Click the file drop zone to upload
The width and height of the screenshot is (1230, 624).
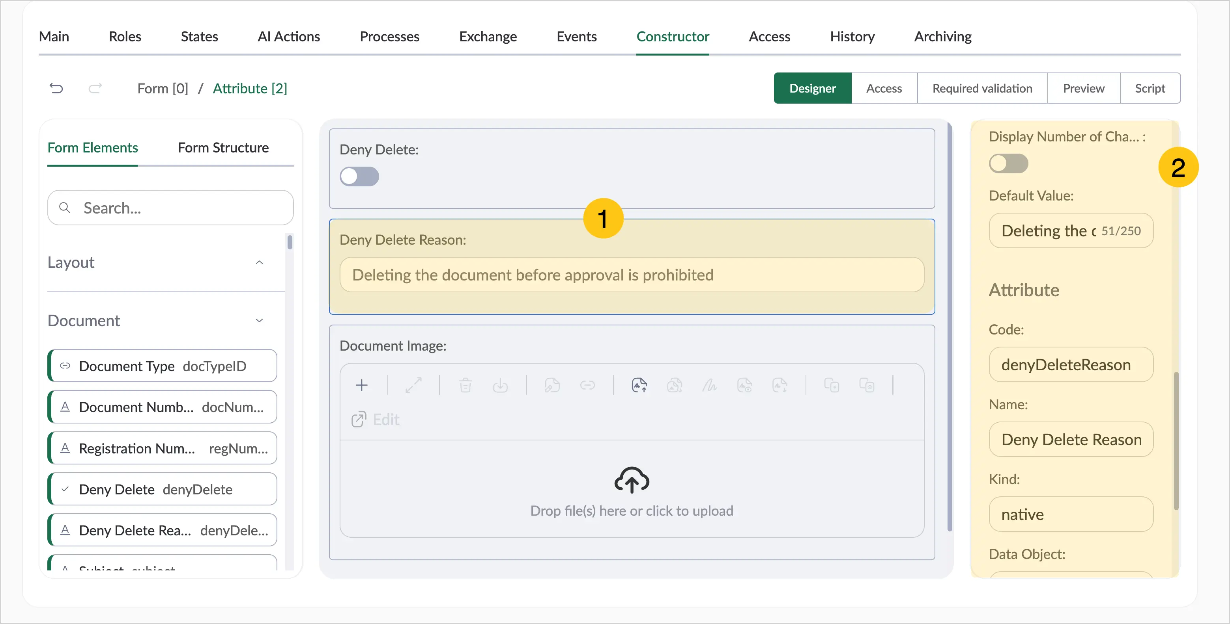pos(632,488)
